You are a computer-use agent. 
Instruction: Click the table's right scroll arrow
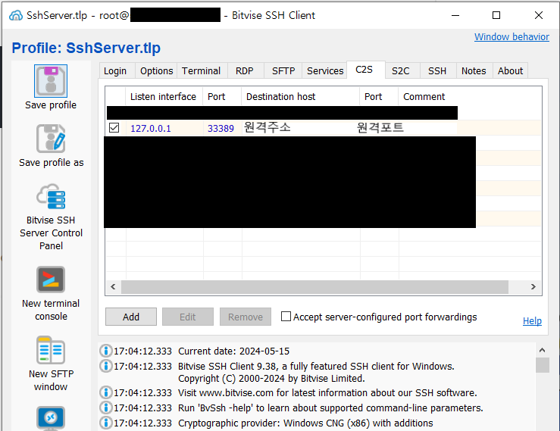click(533, 287)
